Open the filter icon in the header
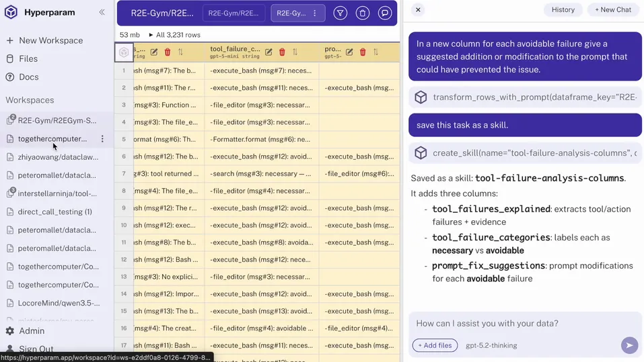Screen dimensions: 644x362 tap(341, 13)
